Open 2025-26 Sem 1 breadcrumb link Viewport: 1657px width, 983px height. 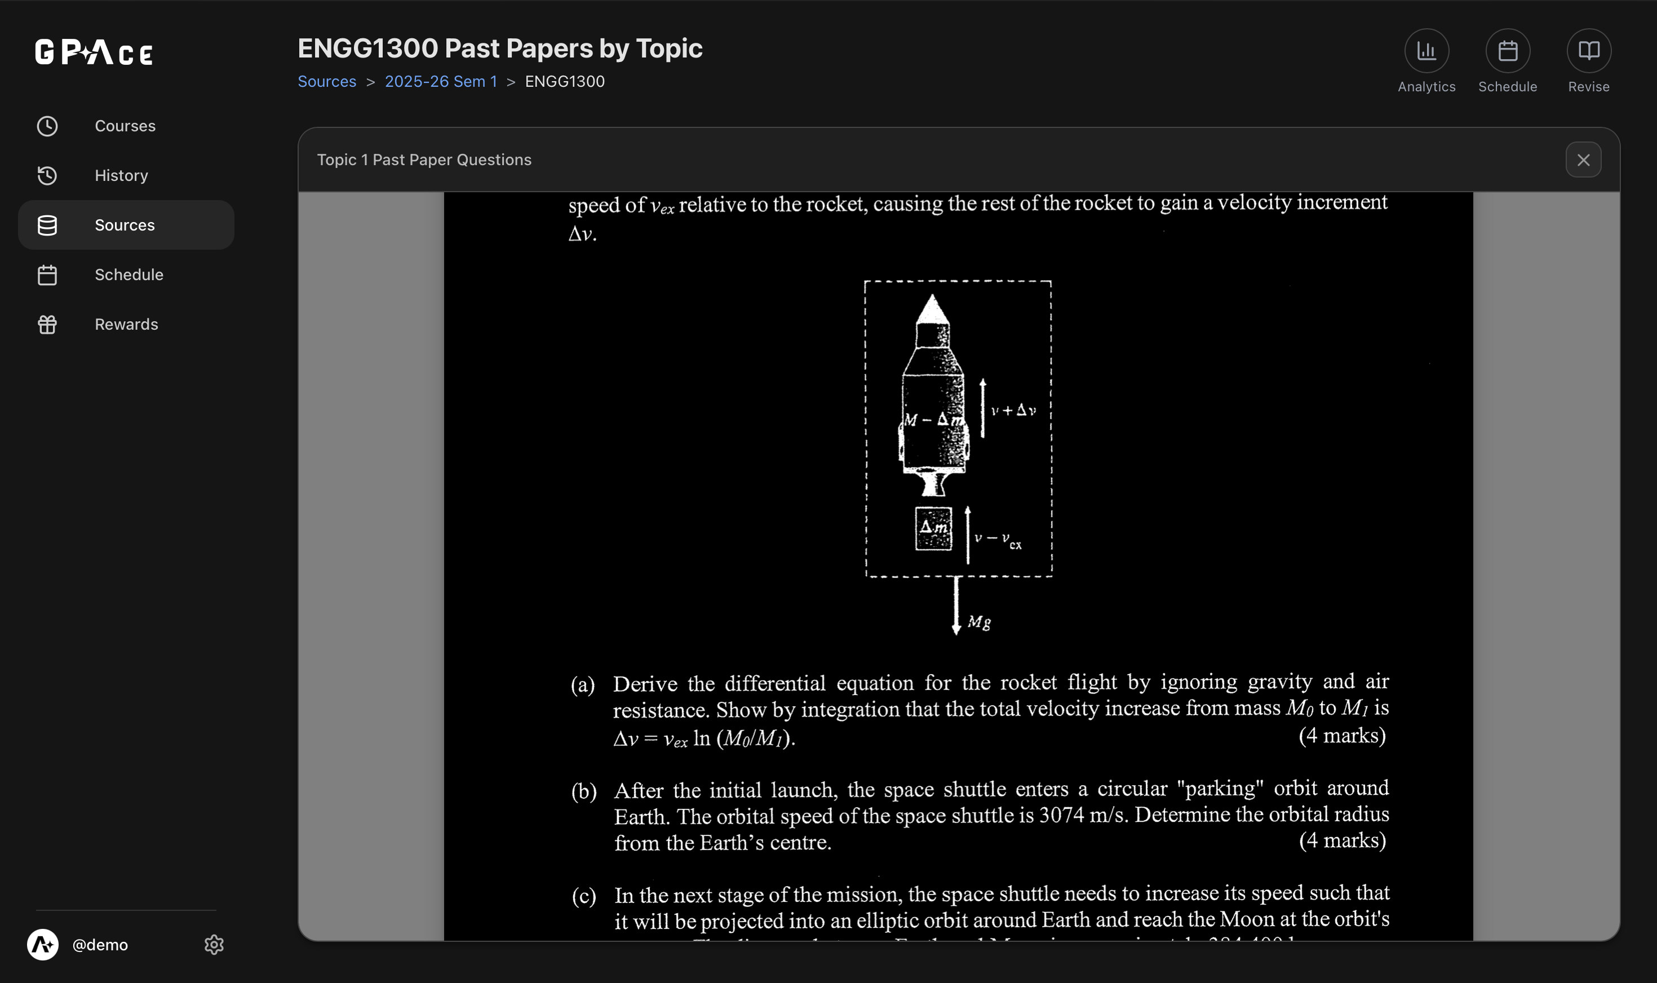pos(440,82)
